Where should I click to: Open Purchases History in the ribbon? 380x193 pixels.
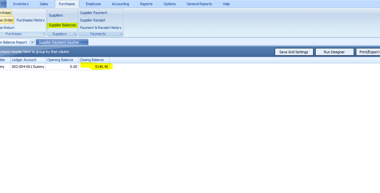tap(31, 20)
